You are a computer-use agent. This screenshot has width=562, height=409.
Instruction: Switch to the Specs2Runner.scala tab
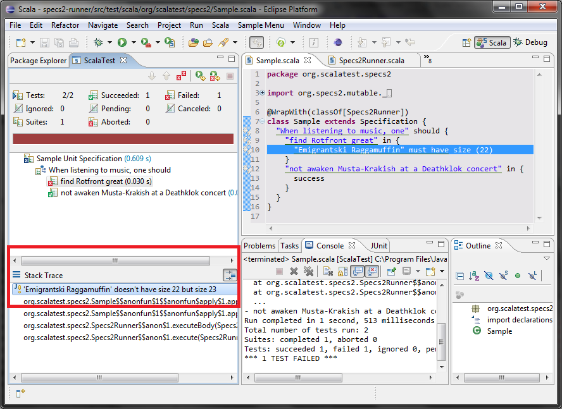371,61
